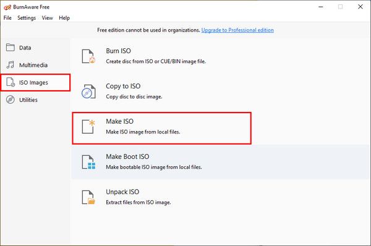Viewport: 371px width, 246px height.
Task: Click the Copy to ISO disc icon
Action: [x=88, y=91]
